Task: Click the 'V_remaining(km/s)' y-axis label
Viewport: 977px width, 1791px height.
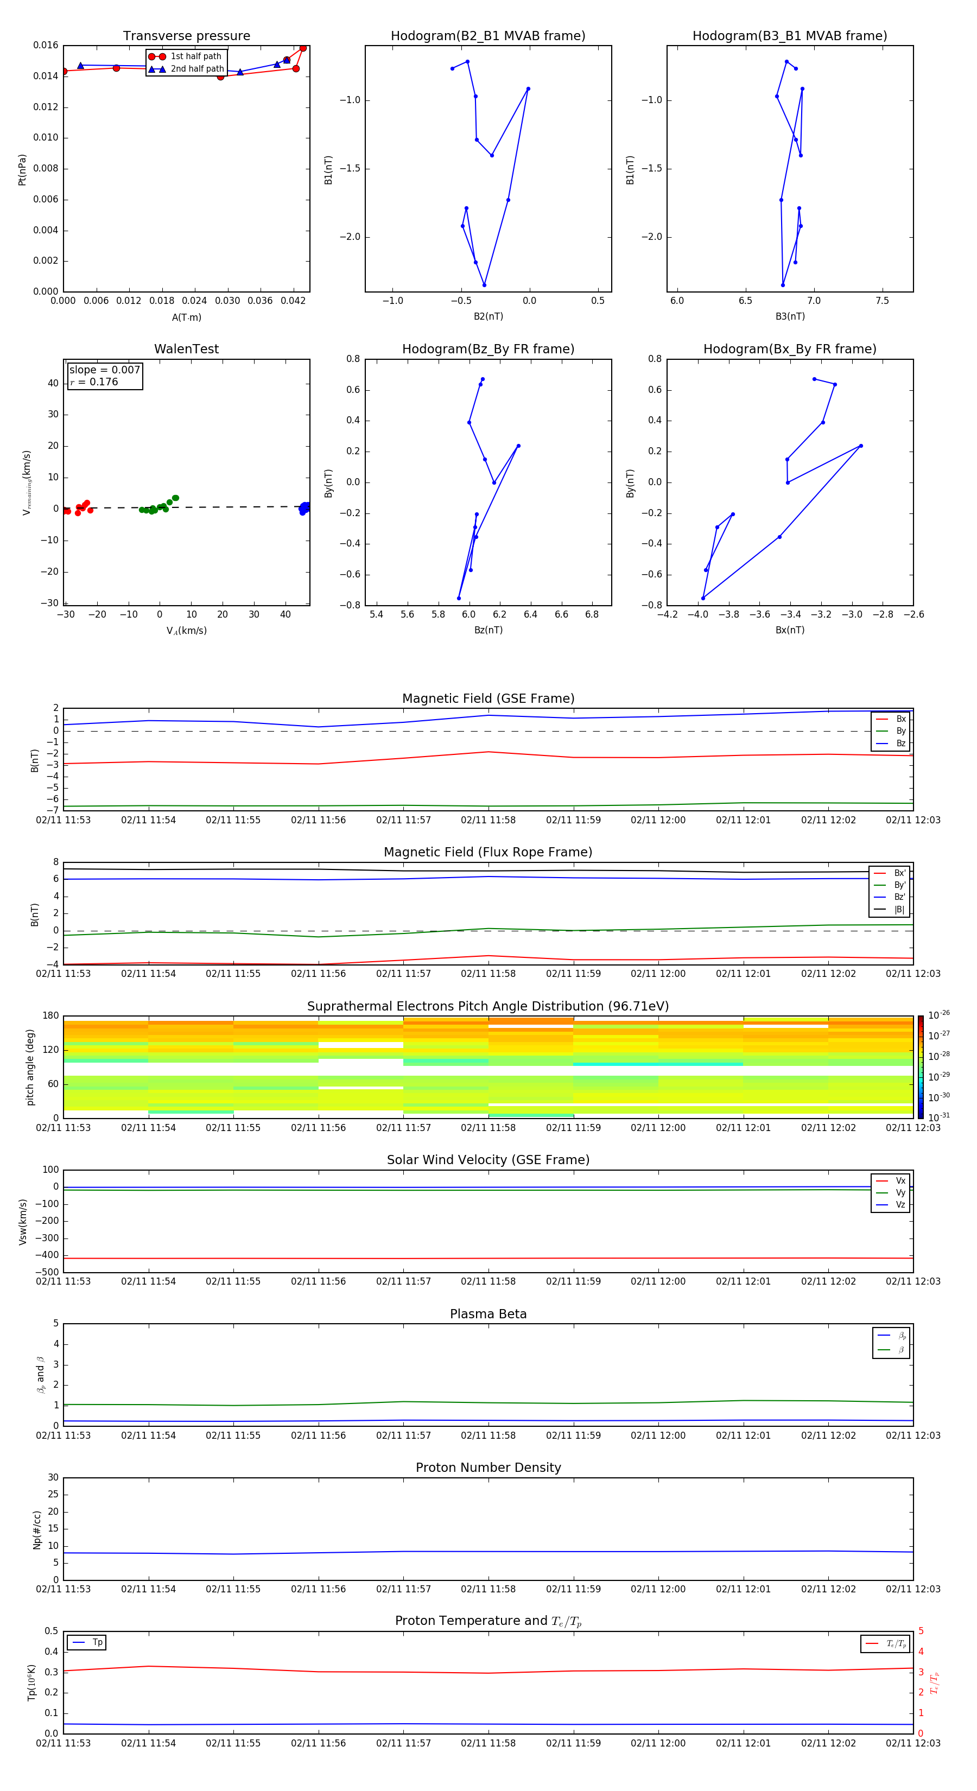Action: pos(27,482)
